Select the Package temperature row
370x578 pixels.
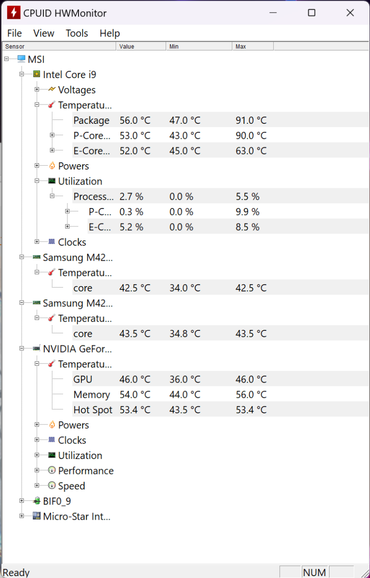point(92,120)
